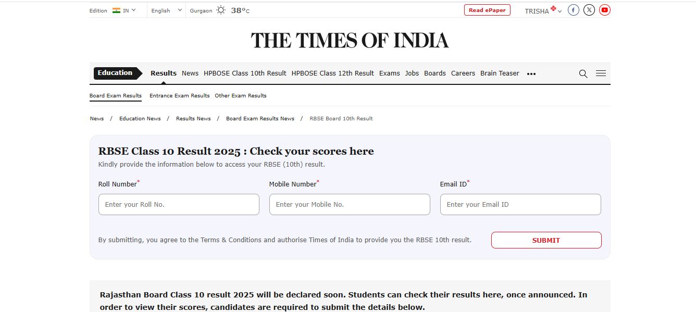Switch to Other Exam Results tab
Image resolution: width=696 pixels, height=312 pixels.
tap(240, 96)
